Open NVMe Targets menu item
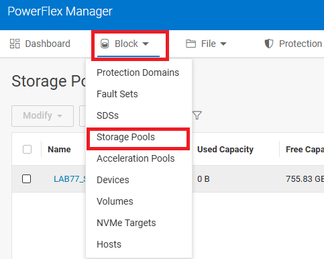 point(126,223)
